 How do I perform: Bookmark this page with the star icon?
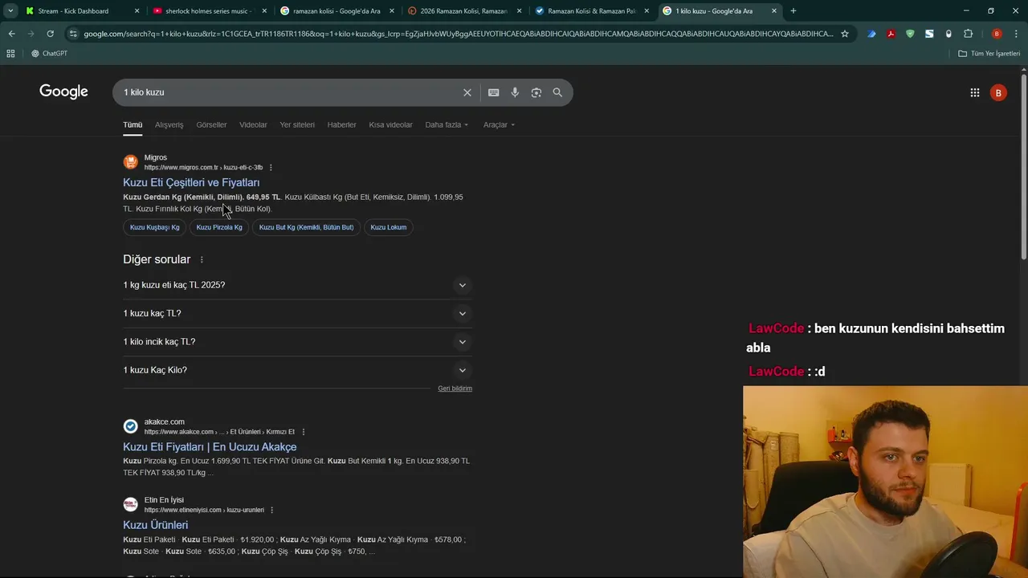click(845, 34)
